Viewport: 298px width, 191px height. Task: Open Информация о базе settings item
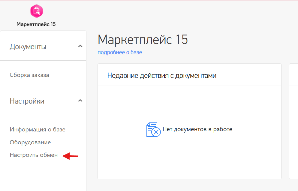[x=38, y=130]
